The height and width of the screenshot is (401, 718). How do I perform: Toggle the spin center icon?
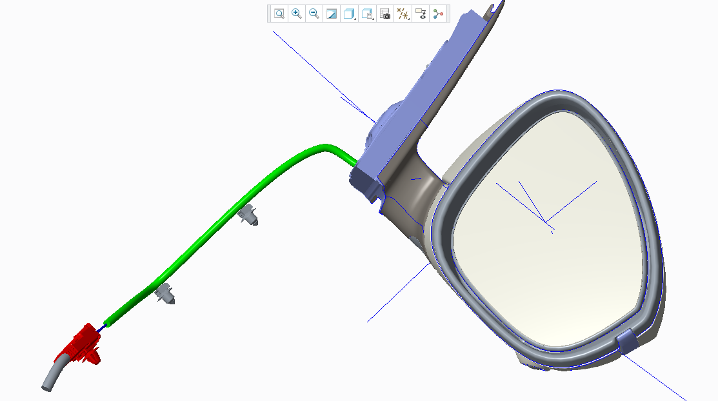point(438,14)
